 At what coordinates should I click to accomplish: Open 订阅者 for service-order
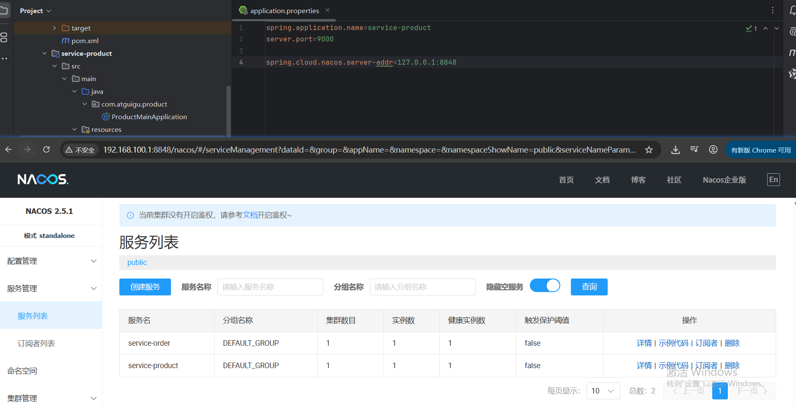[x=706, y=343]
